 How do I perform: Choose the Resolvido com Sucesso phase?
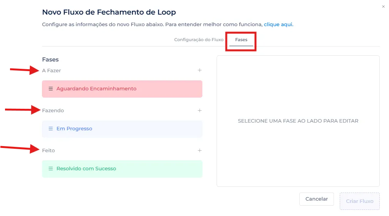[x=122, y=169]
